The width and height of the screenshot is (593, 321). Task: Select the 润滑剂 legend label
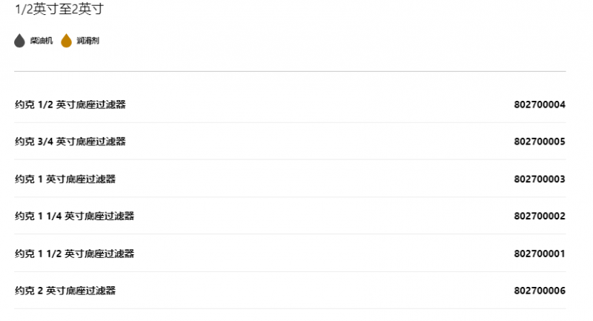pos(87,41)
